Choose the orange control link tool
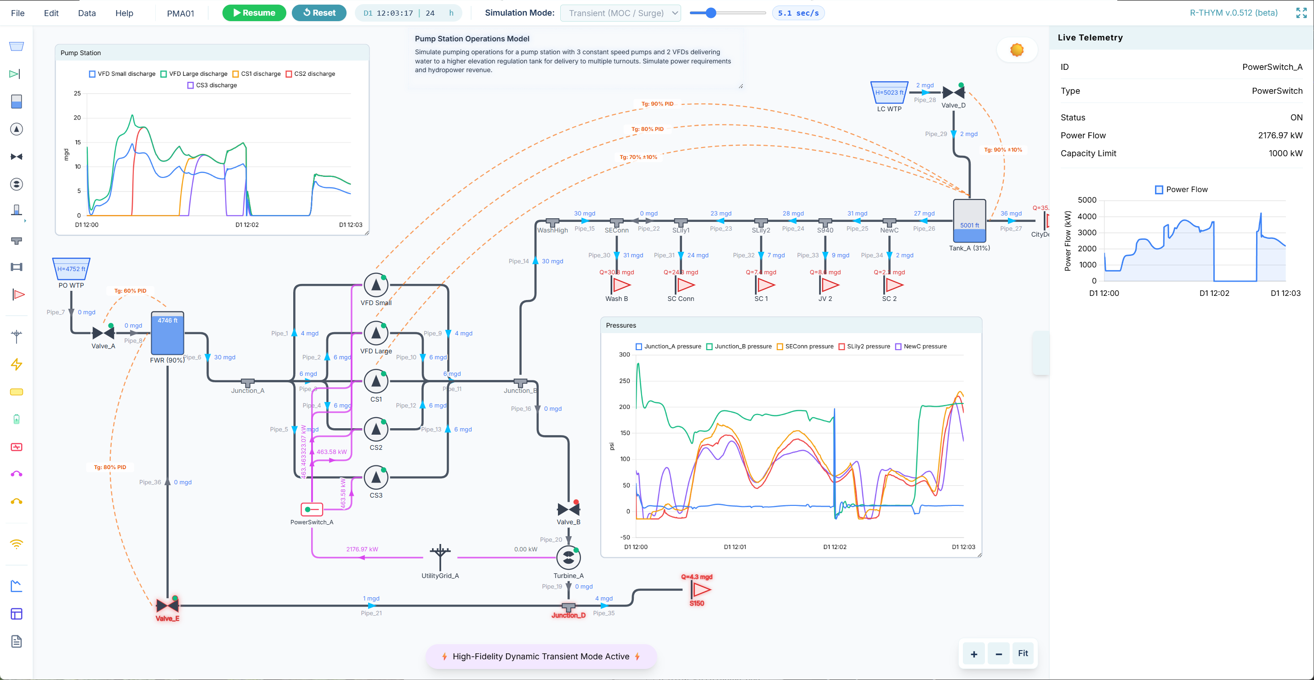 [17, 501]
